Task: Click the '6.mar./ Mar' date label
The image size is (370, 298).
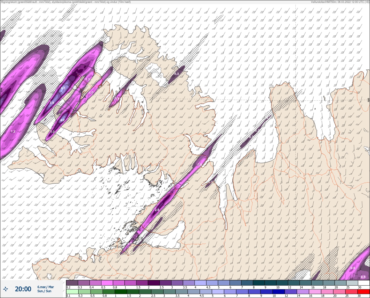Action: [x=46, y=287]
